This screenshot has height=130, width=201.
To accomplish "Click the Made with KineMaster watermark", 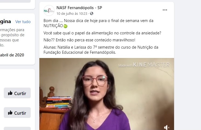I will tap(144, 65).
